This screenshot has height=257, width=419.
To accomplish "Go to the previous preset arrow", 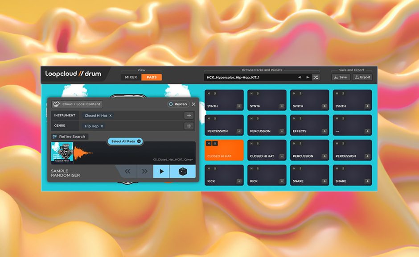I will (x=300, y=77).
